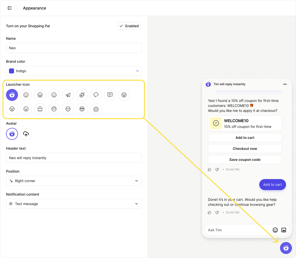Choose the winking tongue-out face launcher icon
The width and height of the screenshot is (296, 258).
pyautogui.click(x=40, y=95)
